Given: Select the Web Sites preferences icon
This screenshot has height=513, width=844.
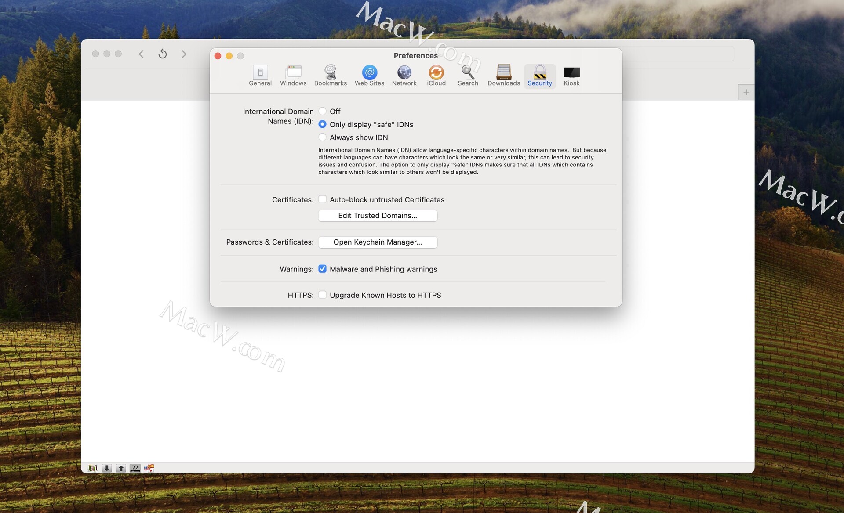Looking at the screenshot, I should [369, 76].
